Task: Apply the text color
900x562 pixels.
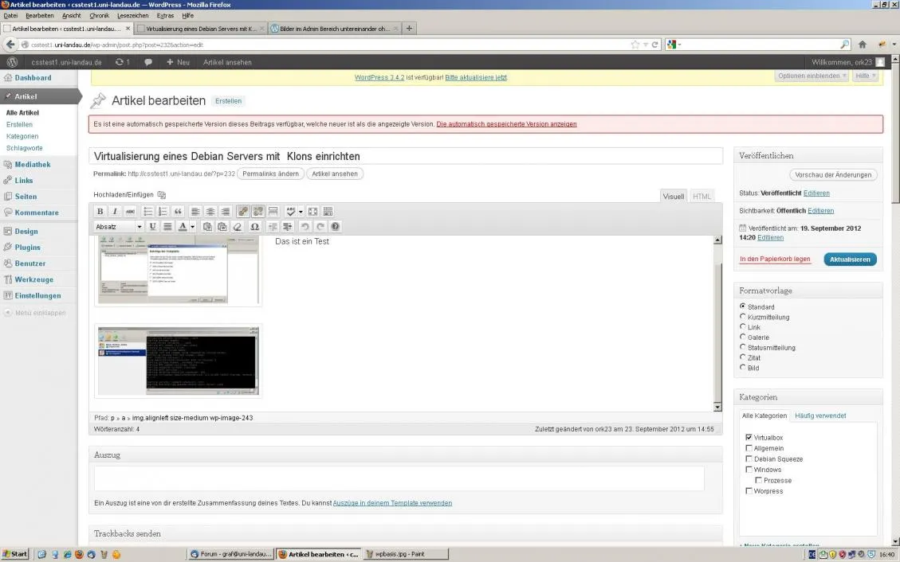Action: 183,226
